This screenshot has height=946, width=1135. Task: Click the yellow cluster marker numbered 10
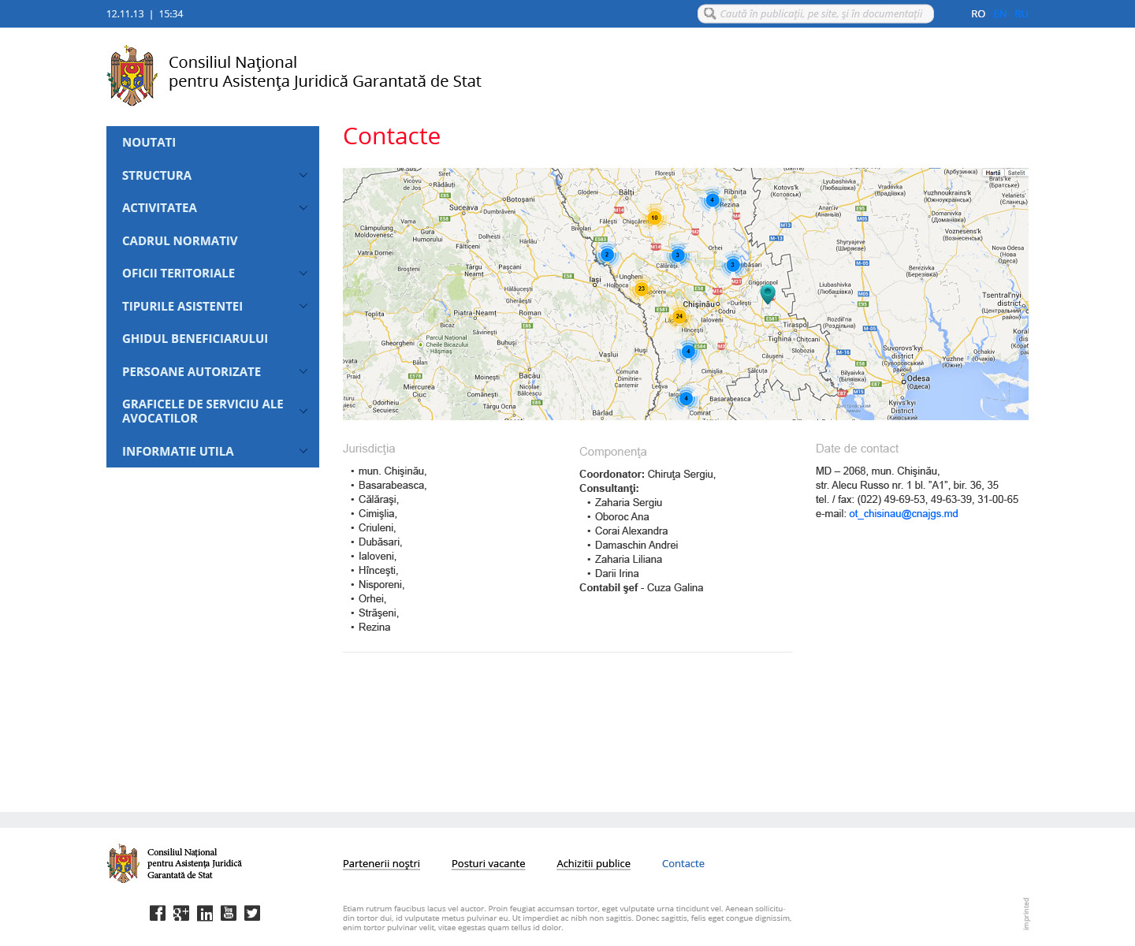pos(654,218)
